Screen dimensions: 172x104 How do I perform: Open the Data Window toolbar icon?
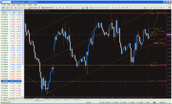[15, 8]
